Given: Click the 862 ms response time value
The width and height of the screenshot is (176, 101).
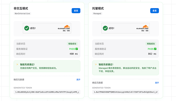Looking at the screenshot, I should [x=152, y=54].
